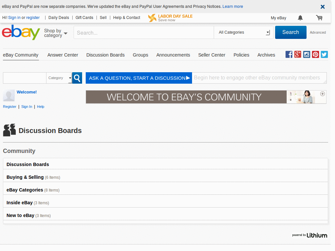
Task: Open My eBay menu
Action: point(278,18)
